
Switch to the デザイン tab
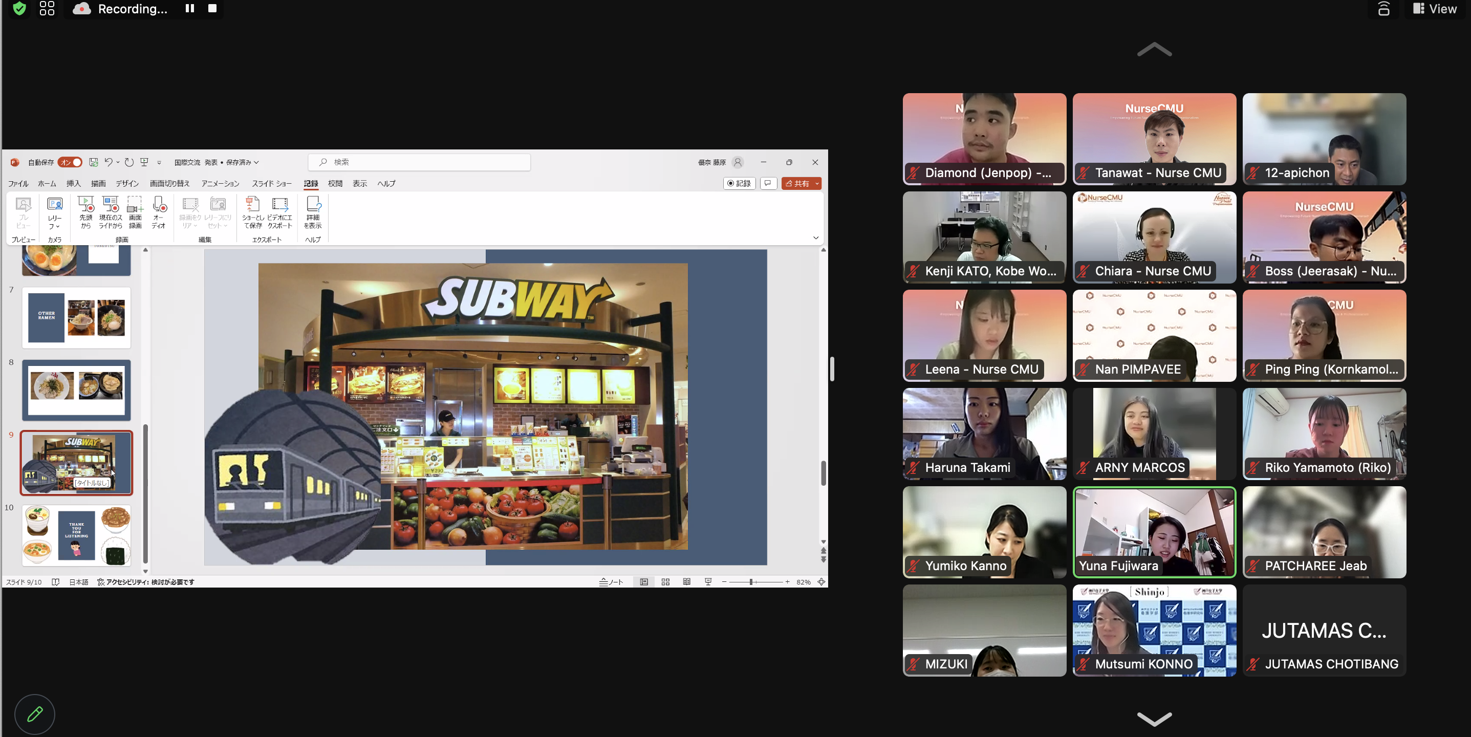[x=127, y=183]
